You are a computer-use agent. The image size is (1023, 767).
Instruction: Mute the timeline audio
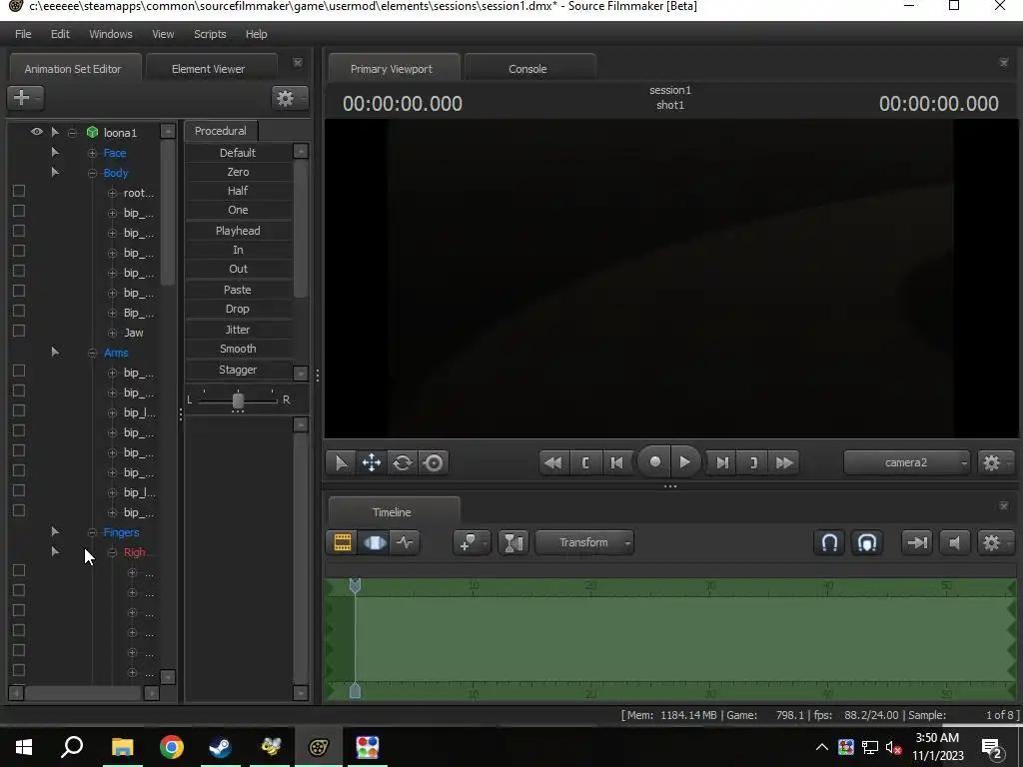[954, 542]
